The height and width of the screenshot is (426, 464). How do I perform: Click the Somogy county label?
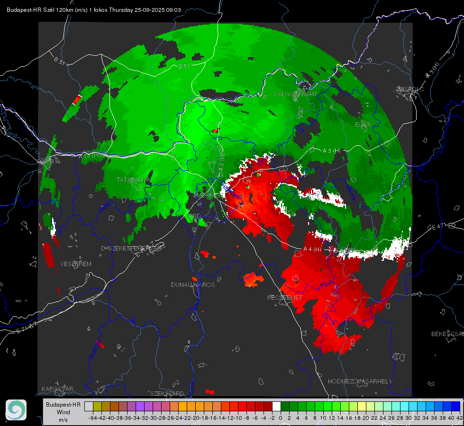(96, 350)
